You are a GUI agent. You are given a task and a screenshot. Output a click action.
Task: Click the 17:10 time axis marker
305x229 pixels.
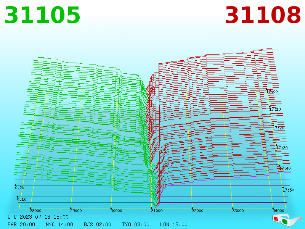click(x=275, y=109)
